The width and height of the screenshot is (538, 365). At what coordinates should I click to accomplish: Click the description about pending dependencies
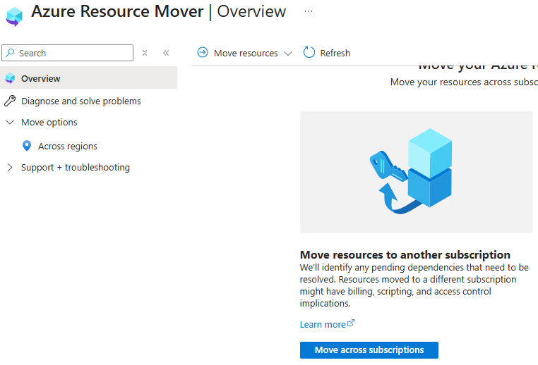[x=414, y=285]
